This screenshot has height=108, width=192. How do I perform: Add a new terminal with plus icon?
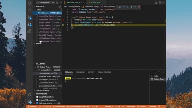pos(154,72)
